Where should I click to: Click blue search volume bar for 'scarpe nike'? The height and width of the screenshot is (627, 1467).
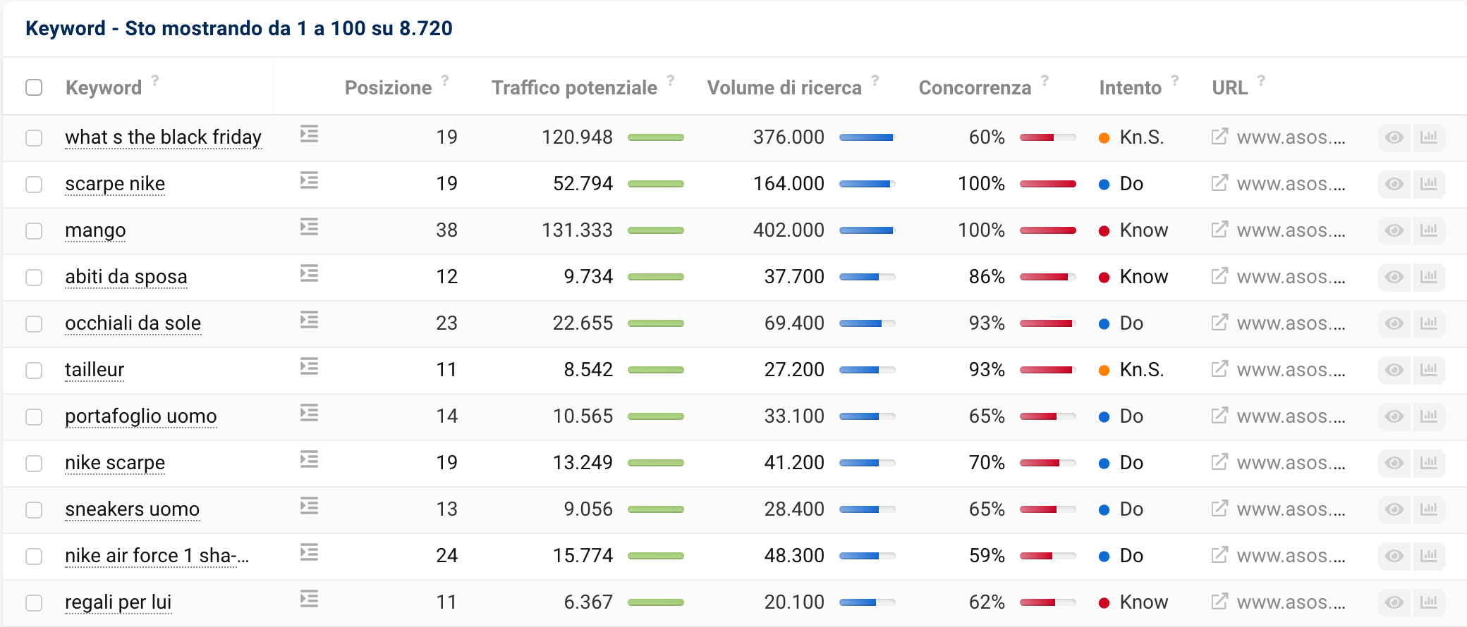[868, 184]
